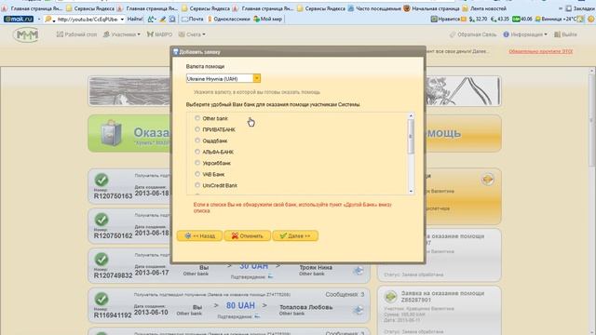Click the Выйти exit icon in header
Screen dimensions: 596x335
[557, 34]
